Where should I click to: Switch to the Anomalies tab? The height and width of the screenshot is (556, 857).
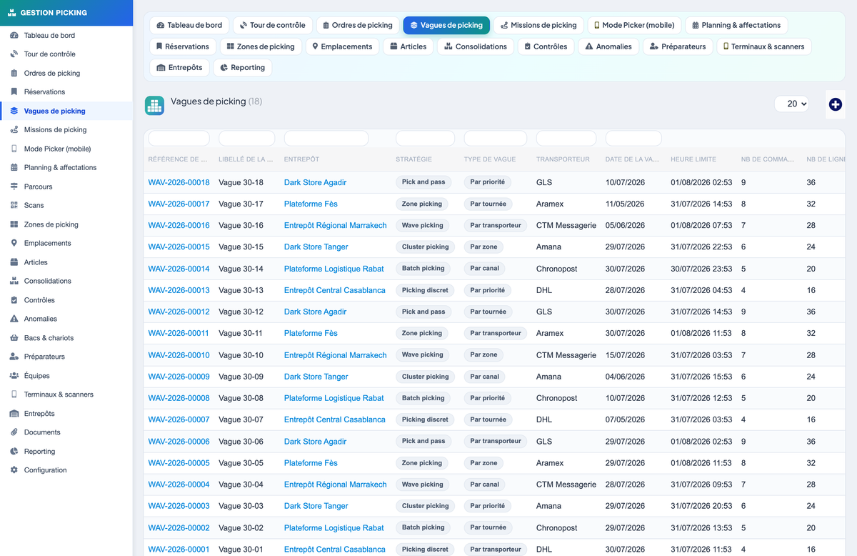(608, 46)
